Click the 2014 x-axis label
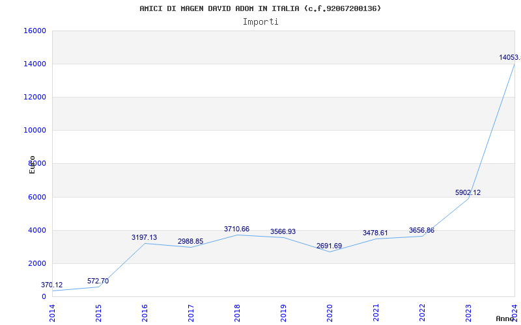Screen dimensions: 521x325 [53, 313]
